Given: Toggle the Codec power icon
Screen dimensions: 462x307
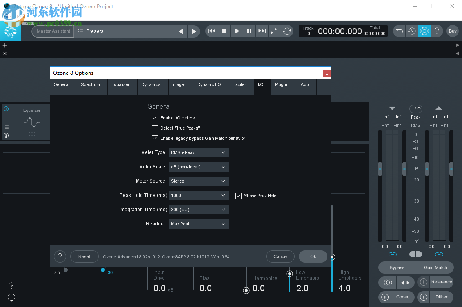Looking at the screenshot, I should pos(384,297).
